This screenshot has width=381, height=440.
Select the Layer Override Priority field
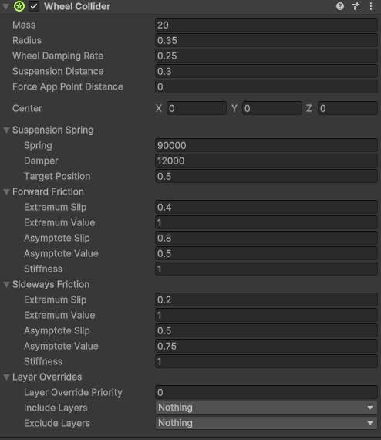pyautogui.click(x=266, y=392)
